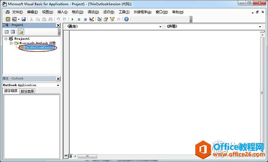The width and height of the screenshot is (268, 162).
Task: Open the 帮助(H) menu
Action: point(178,12)
